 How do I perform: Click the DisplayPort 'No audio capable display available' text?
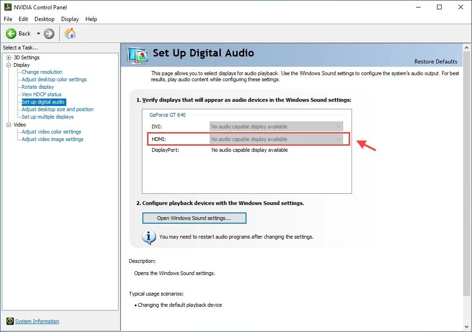pyautogui.click(x=250, y=150)
